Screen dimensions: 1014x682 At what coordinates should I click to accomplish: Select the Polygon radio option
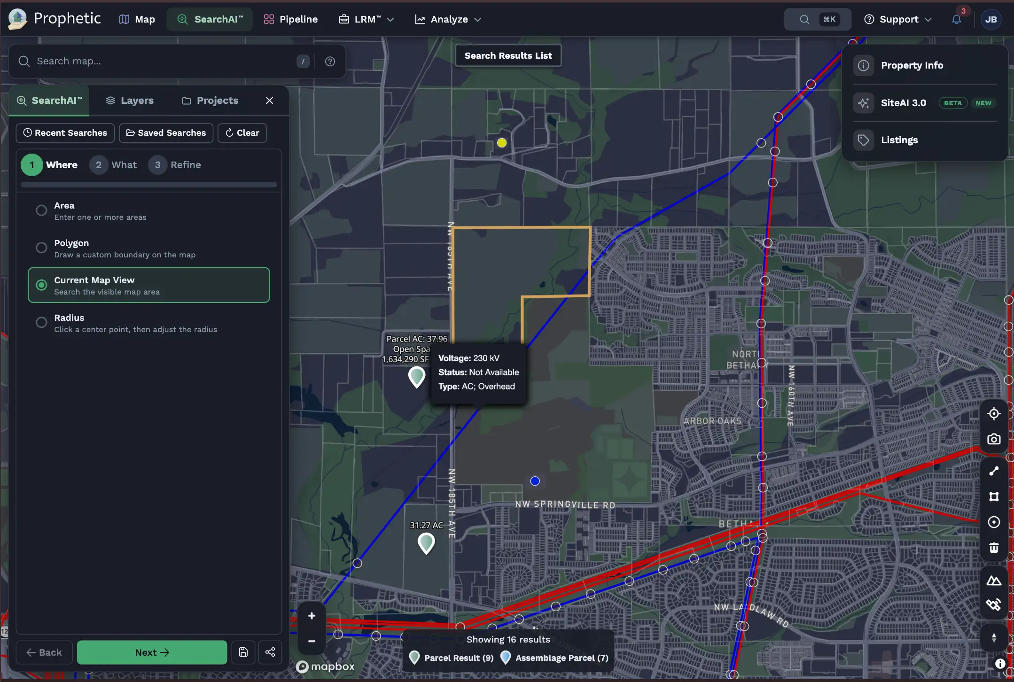pyautogui.click(x=41, y=248)
